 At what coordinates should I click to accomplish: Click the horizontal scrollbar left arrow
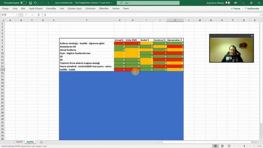coord(161,142)
